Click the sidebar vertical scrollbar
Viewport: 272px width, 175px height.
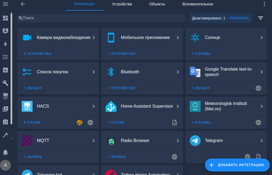[x=11, y=69]
